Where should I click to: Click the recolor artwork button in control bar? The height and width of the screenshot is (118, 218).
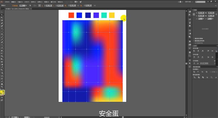[30, 5]
